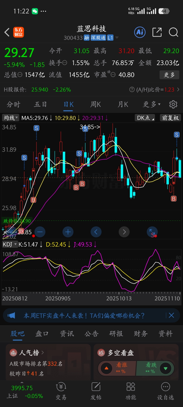This screenshot has height=407, width=183.
Task: Tap the 多空看盘 VS icon
Action: coord(101,353)
